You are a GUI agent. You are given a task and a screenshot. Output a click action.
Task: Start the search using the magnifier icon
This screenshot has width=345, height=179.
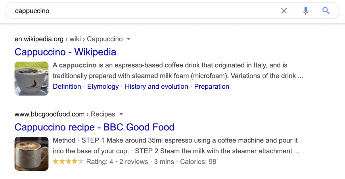click(326, 10)
